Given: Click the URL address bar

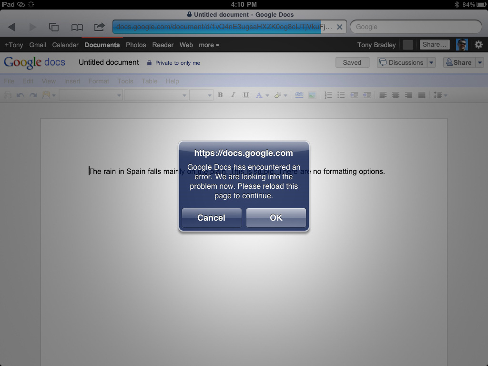Looking at the screenshot, I should pyautogui.click(x=224, y=27).
